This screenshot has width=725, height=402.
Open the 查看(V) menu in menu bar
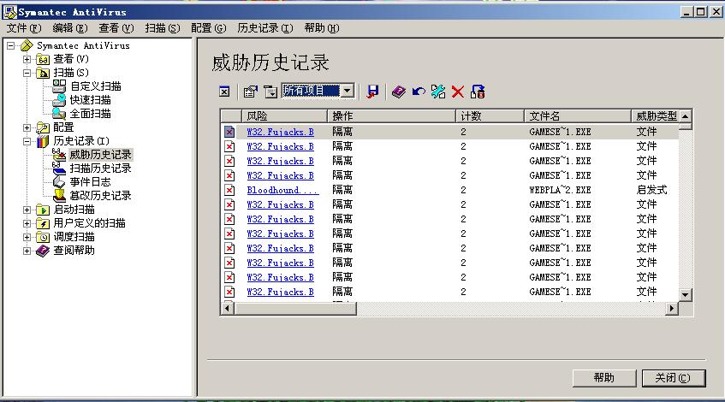[x=116, y=28]
